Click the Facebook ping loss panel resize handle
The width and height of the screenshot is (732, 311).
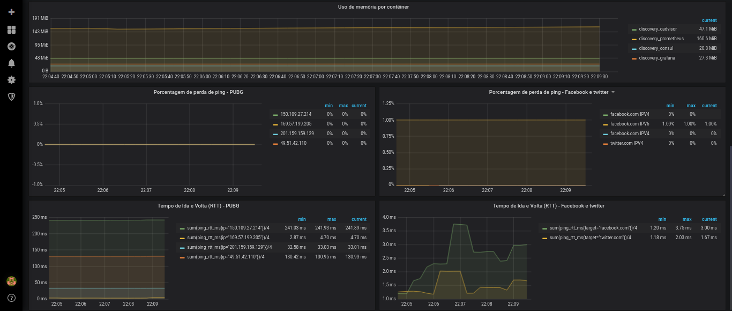pyautogui.click(x=723, y=194)
